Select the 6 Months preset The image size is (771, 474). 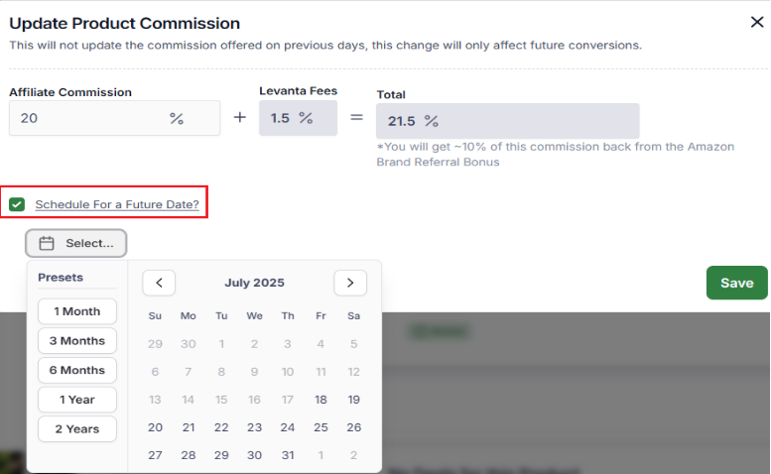coord(77,370)
